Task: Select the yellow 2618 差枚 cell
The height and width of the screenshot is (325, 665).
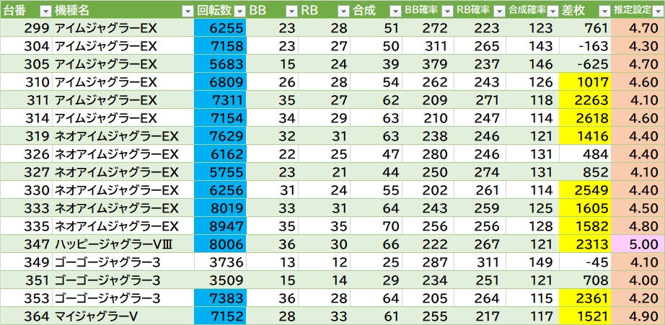Action: tap(585, 118)
